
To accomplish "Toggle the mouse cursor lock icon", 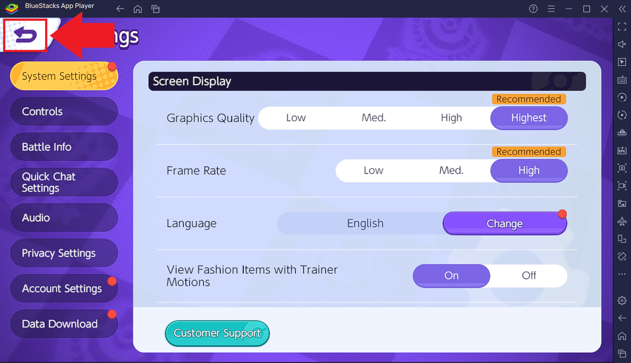I will [x=622, y=62].
